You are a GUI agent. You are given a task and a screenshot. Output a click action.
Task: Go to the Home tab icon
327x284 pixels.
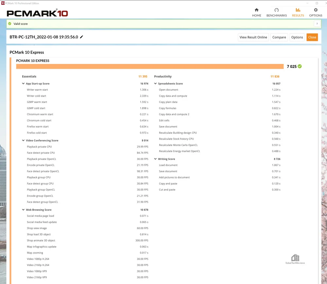pos(256,10)
